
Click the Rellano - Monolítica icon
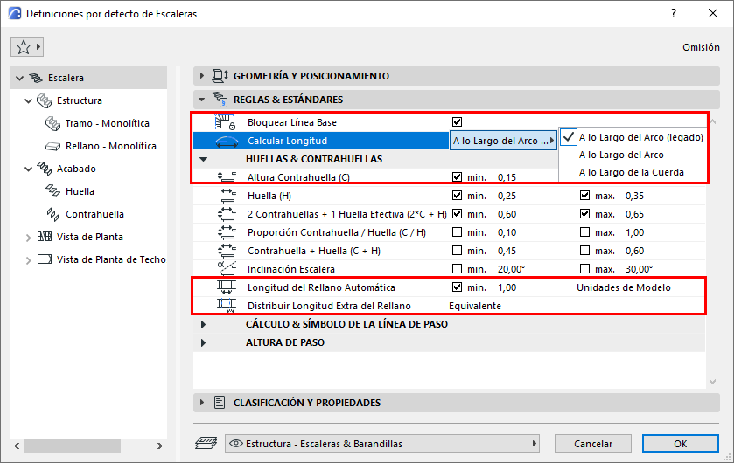coord(52,146)
